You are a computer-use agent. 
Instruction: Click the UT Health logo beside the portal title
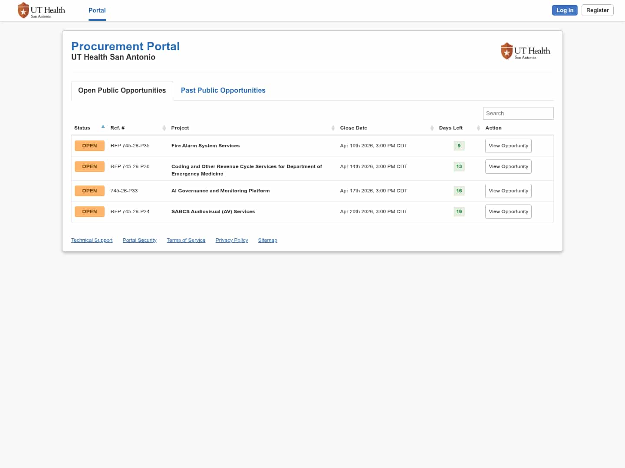coord(525,51)
